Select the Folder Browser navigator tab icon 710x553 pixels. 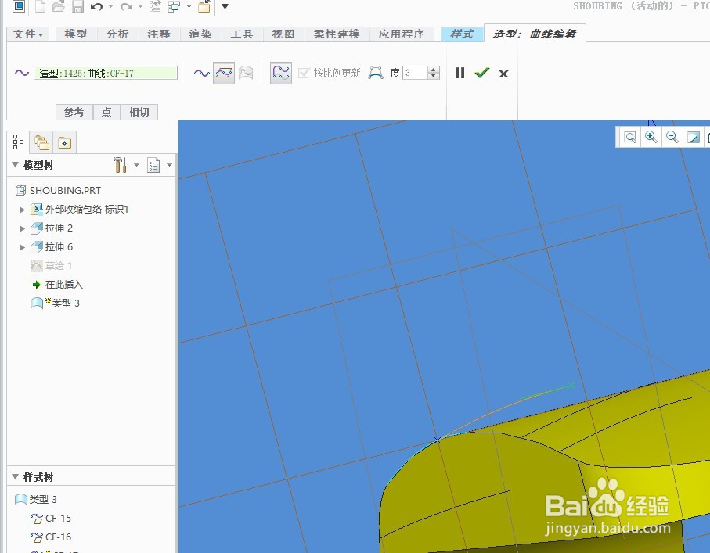pos(41,142)
